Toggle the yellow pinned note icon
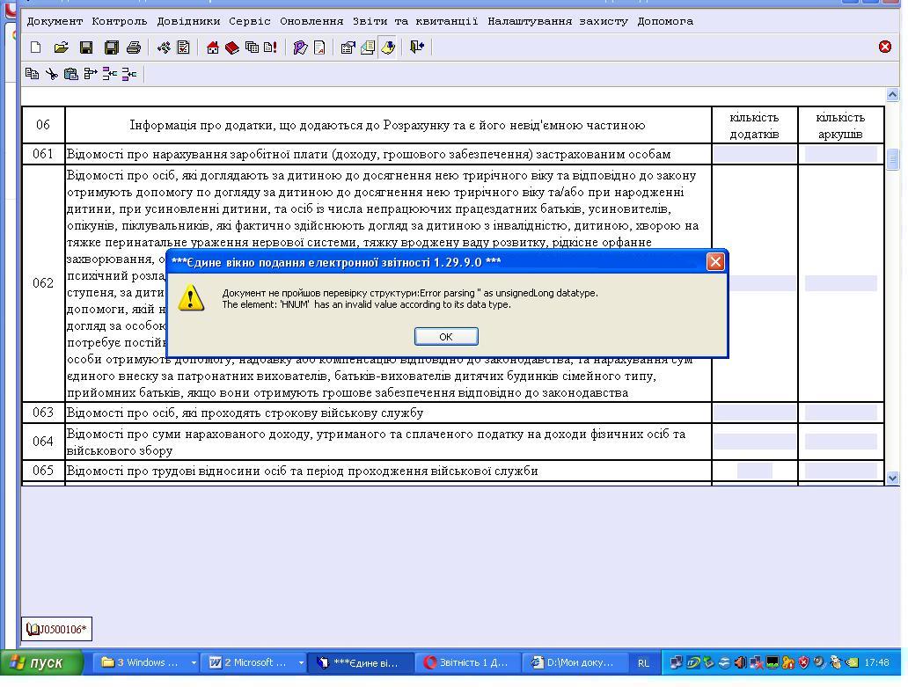The image size is (908, 687). point(388,48)
